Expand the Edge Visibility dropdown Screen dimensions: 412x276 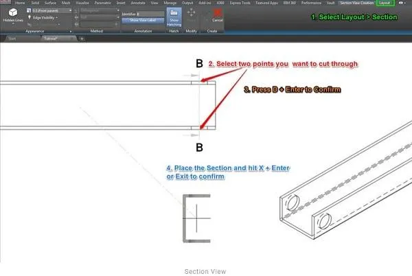tap(57, 18)
